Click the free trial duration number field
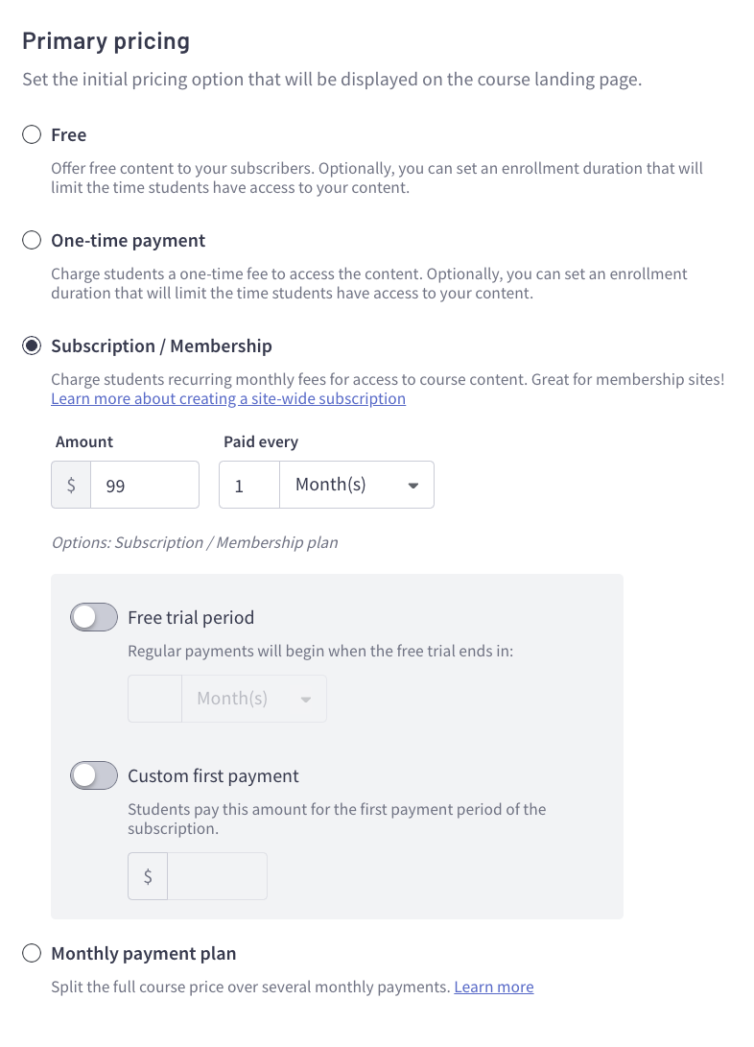The height and width of the screenshot is (1047, 754). coord(154,699)
